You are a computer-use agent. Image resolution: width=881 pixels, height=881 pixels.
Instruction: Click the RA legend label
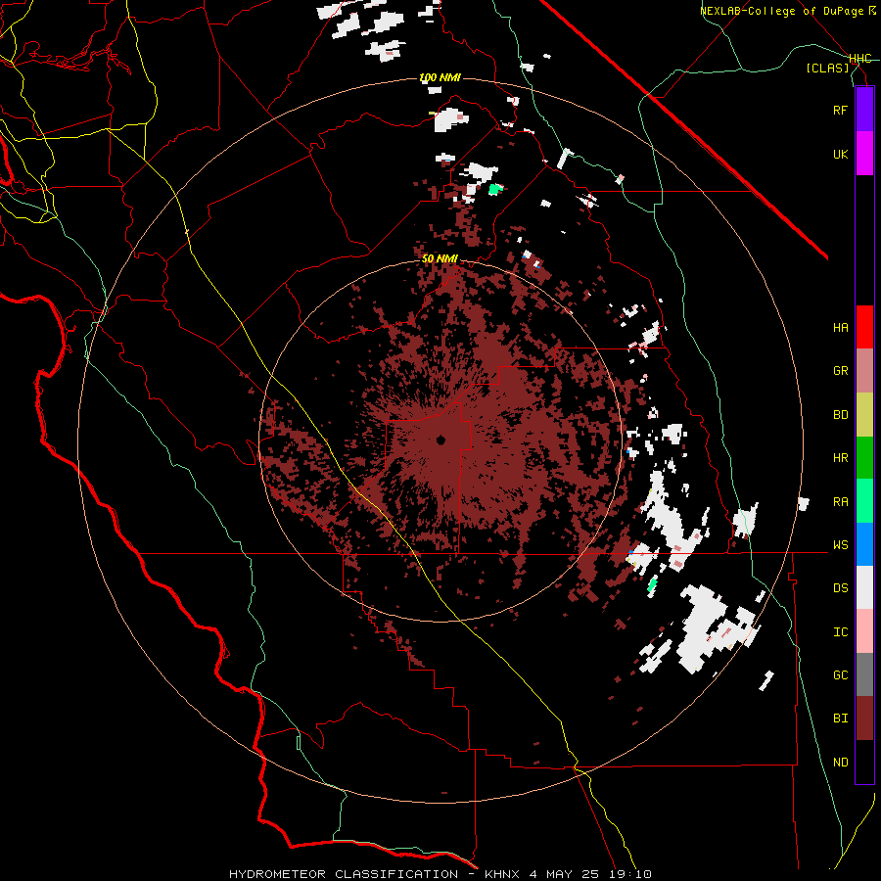[840, 502]
